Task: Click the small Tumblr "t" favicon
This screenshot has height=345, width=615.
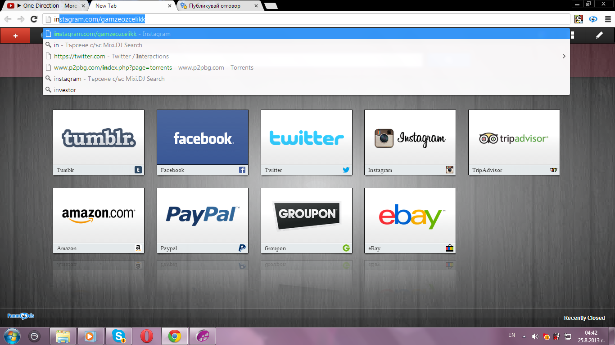Action: pyautogui.click(x=138, y=170)
